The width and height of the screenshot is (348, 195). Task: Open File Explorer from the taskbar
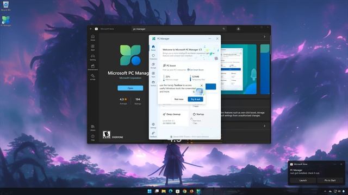point(164,191)
